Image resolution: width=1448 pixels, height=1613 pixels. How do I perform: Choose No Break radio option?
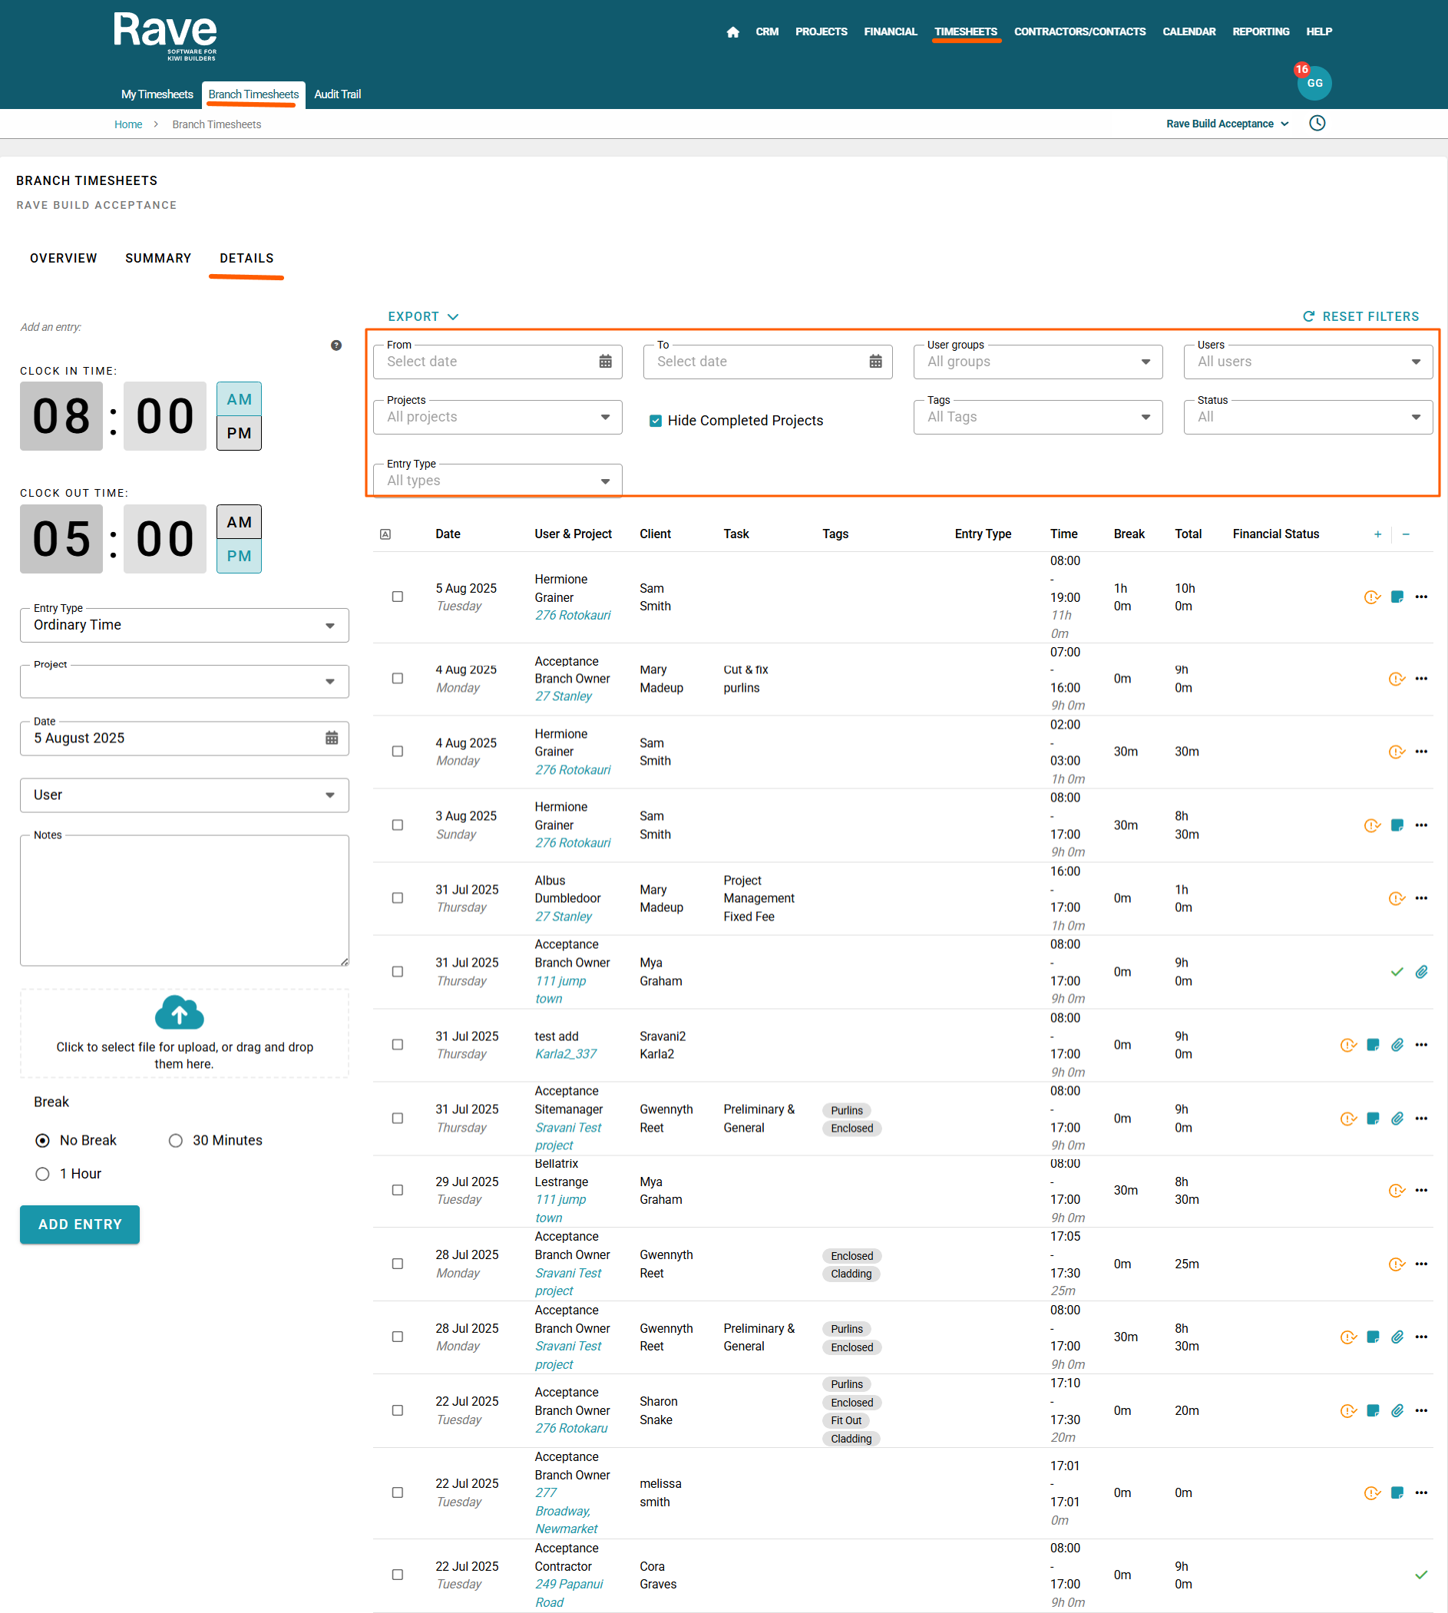[x=43, y=1142]
